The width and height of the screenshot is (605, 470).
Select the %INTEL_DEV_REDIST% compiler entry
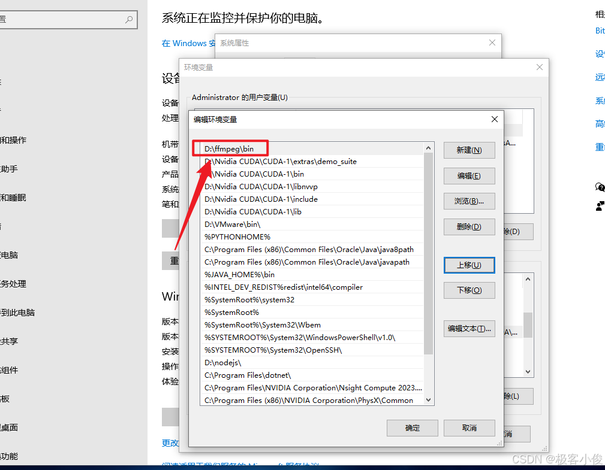312,287
